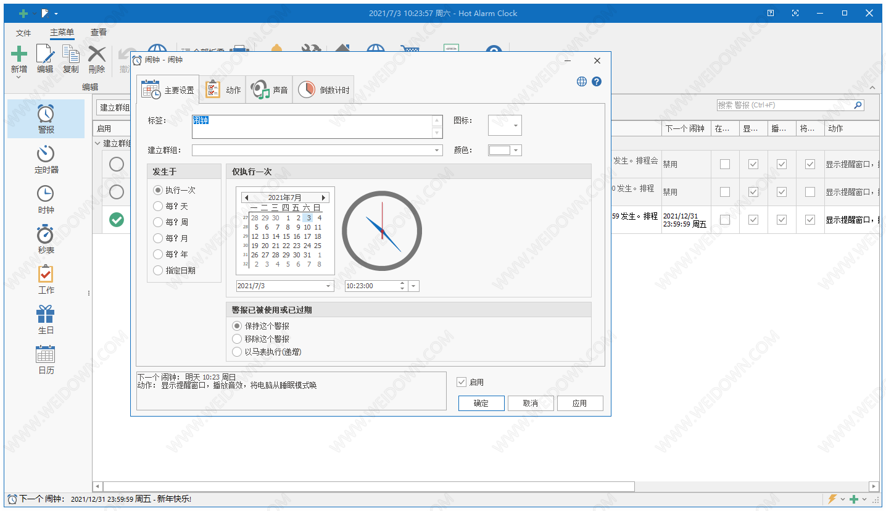The width and height of the screenshot is (886, 511).
Task: Open the 日历 calendar section
Action: point(46,360)
